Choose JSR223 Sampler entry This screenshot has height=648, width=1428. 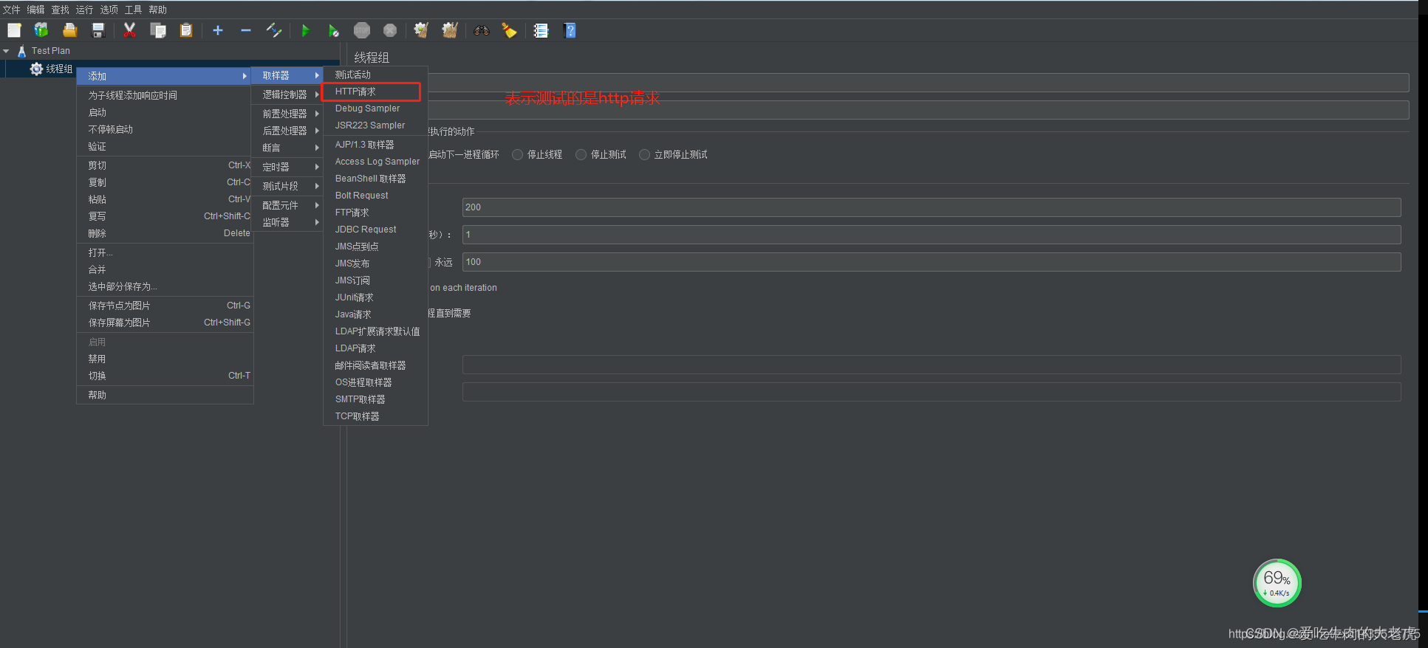point(375,125)
